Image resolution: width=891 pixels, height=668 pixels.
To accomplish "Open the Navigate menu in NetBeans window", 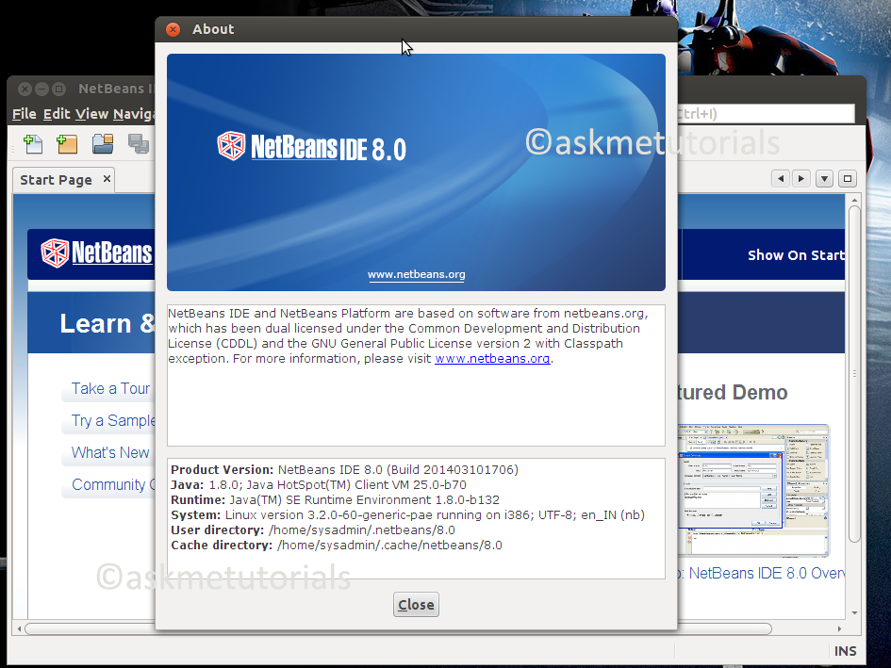I will click(x=134, y=114).
